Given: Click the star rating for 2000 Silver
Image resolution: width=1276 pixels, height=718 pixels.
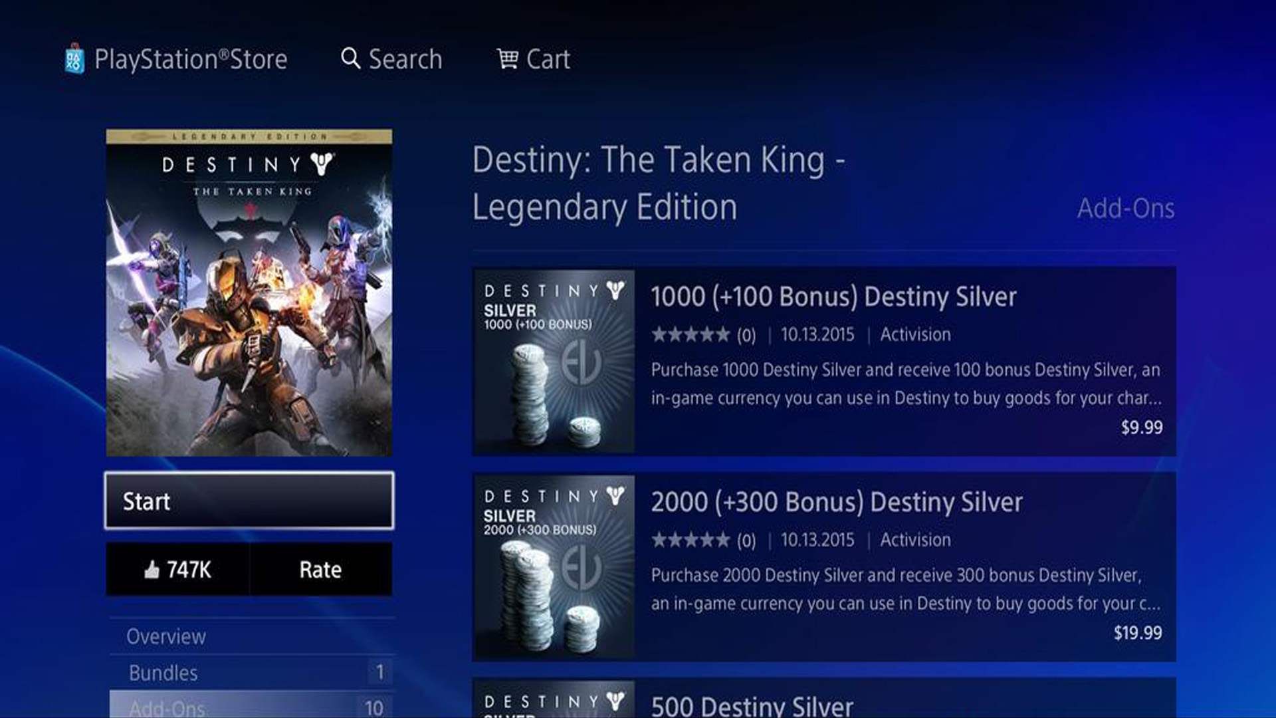Looking at the screenshot, I should 691,540.
